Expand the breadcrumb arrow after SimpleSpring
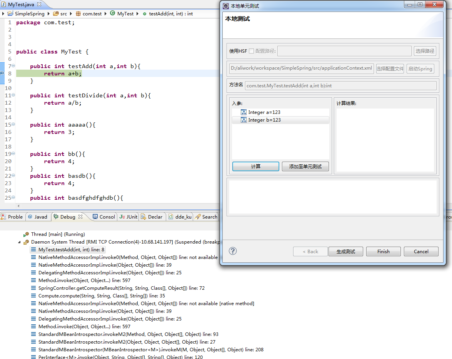Screen dimensions: 452x359 point(48,13)
